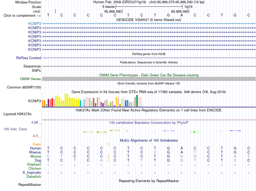256x191 pixels.
Task: Click 'Gene Expression in 54 tissues' title
Action: (x=148, y=92)
